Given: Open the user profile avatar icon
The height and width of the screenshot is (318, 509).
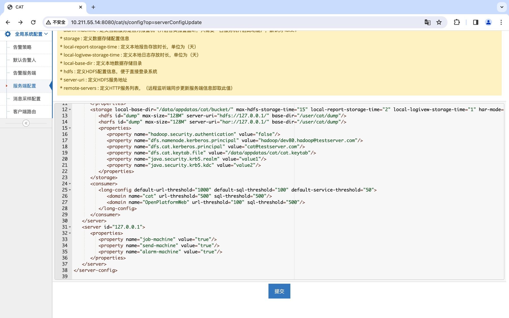Looking at the screenshot, I should coord(488,22).
